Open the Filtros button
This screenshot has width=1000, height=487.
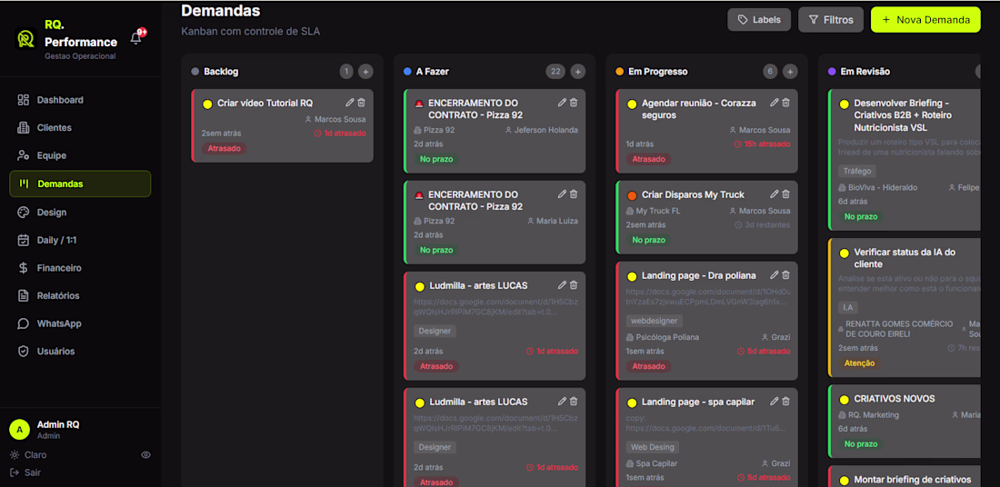pos(831,20)
